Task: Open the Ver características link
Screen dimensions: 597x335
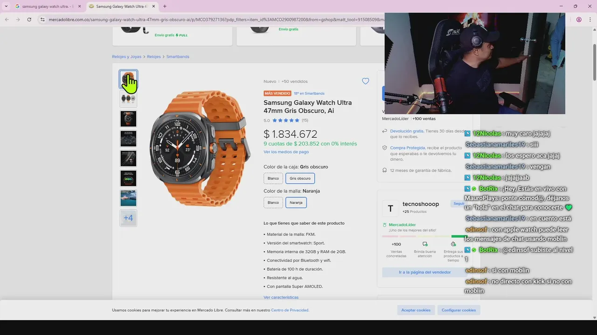Action: 281,297
